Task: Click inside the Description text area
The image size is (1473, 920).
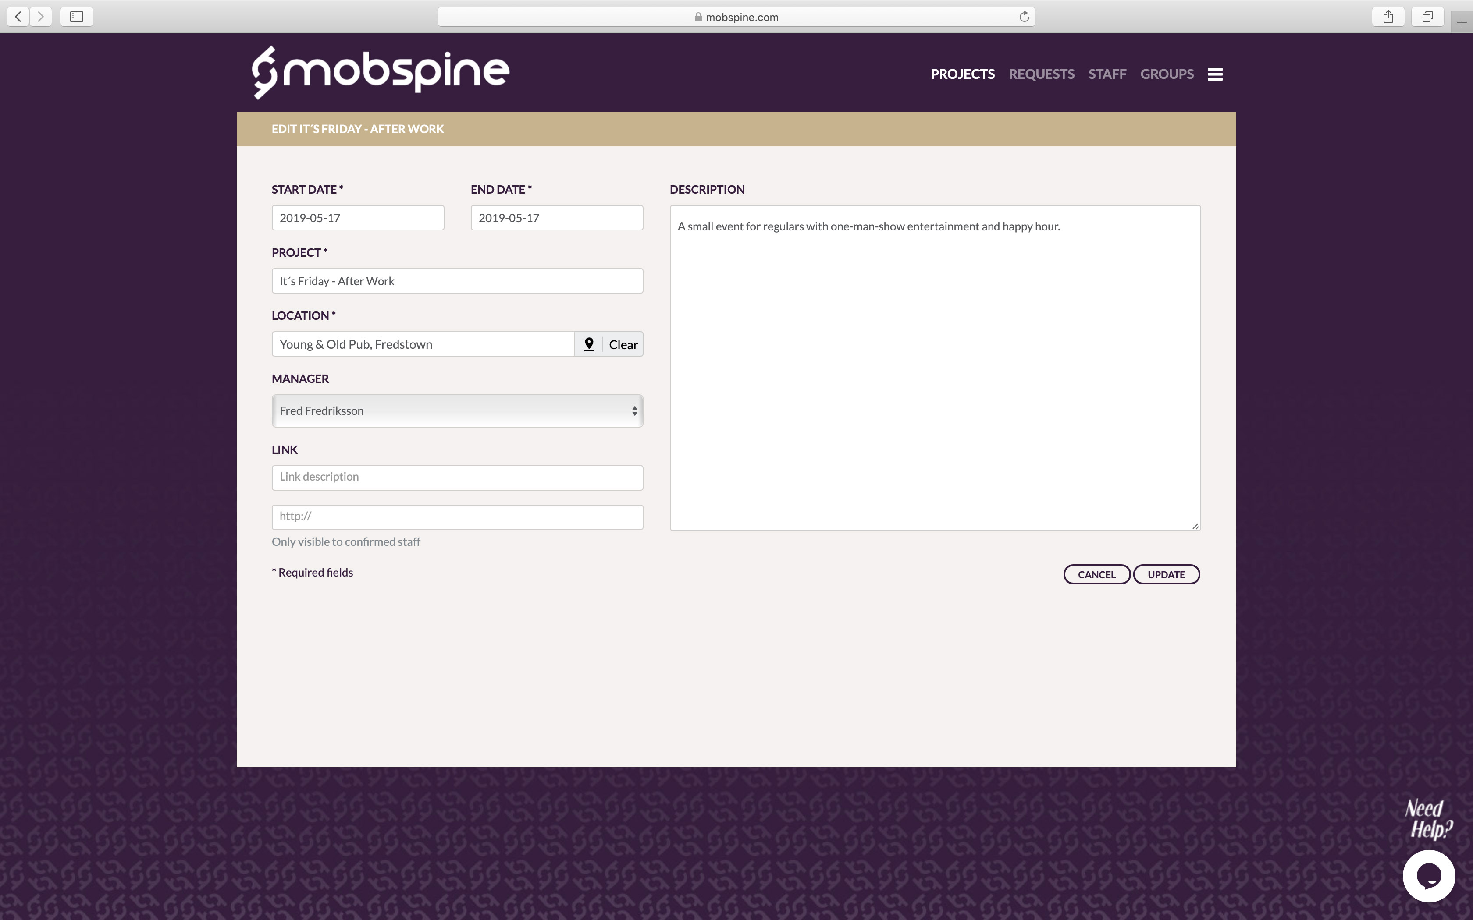Action: click(934, 365)
